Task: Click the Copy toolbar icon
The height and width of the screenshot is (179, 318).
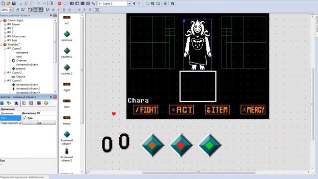Action: tap(26, 3)
